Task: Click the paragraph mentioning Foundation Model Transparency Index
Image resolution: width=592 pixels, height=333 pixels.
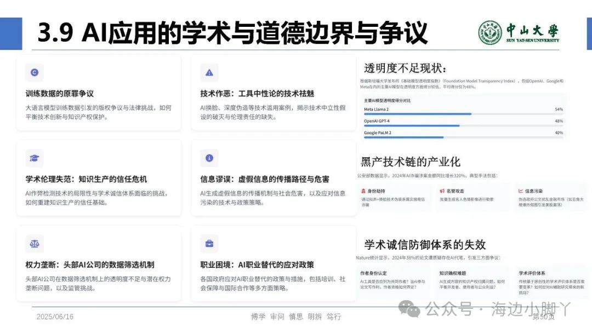Action: [x=462, y=84]
